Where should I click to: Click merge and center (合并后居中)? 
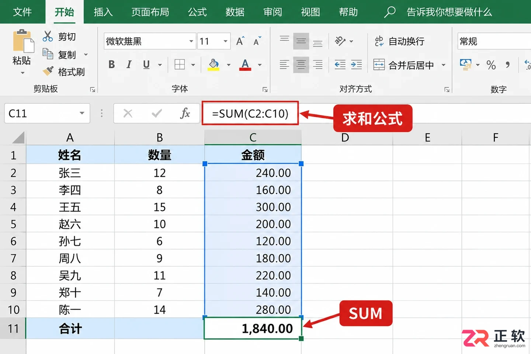[404, 65]
